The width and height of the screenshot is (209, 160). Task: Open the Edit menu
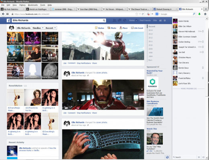coord(8,5)
